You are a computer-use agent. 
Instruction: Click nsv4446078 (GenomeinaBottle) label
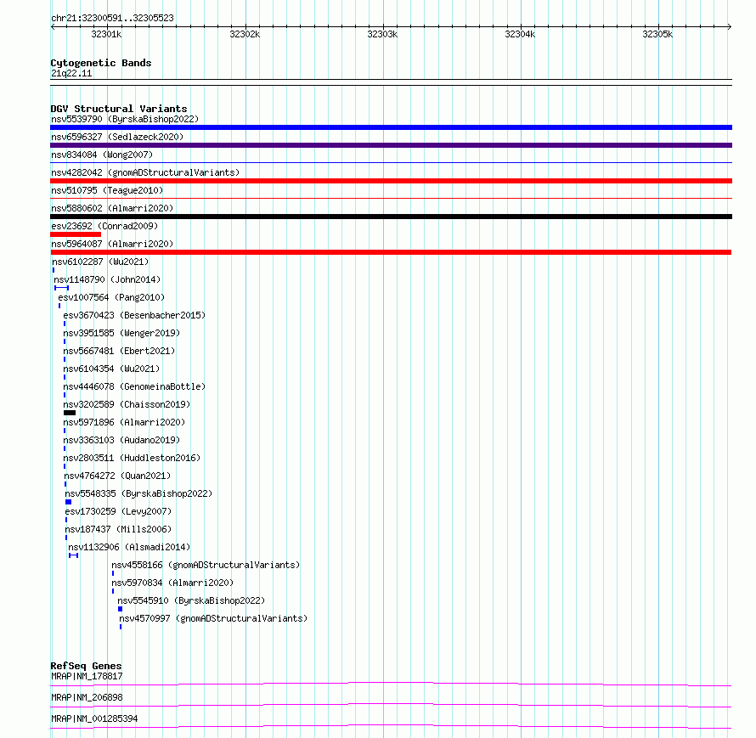[x=134, y=386]
